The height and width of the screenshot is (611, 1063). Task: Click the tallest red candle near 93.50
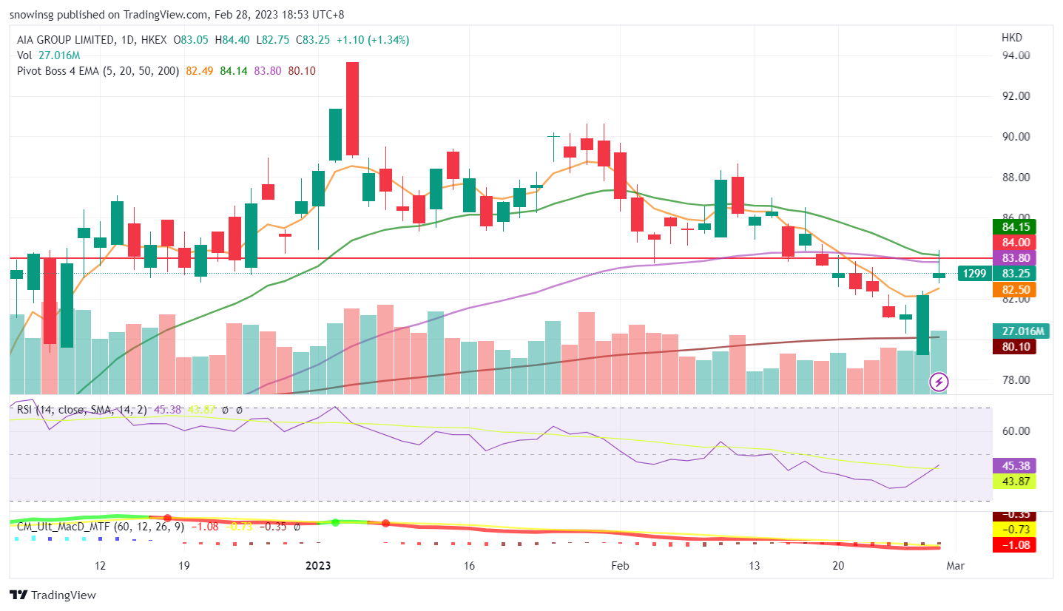point(352,109)
